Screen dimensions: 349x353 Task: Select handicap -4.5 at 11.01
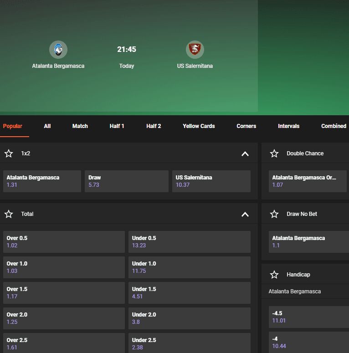309,317
